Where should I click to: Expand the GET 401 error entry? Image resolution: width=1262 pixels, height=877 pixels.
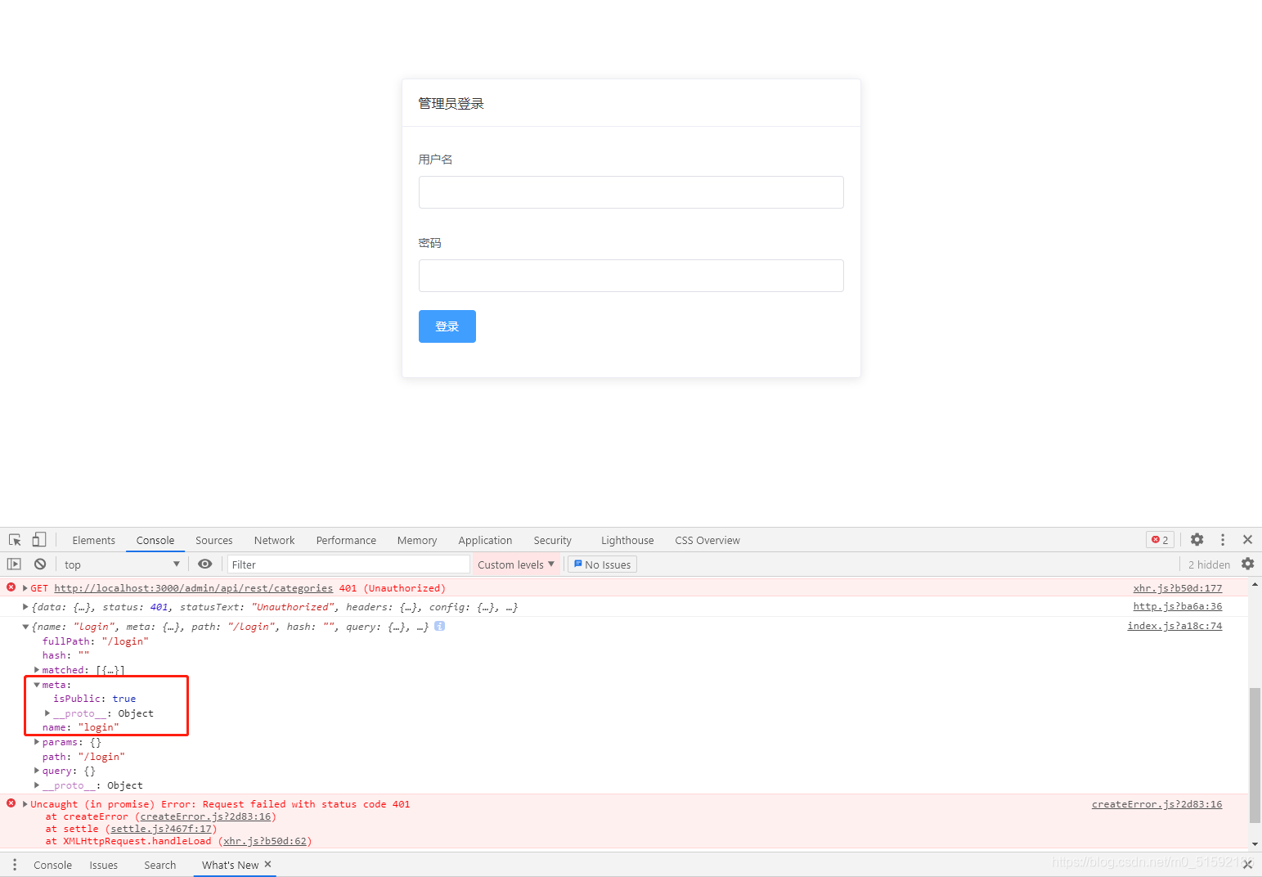point(25,588)
